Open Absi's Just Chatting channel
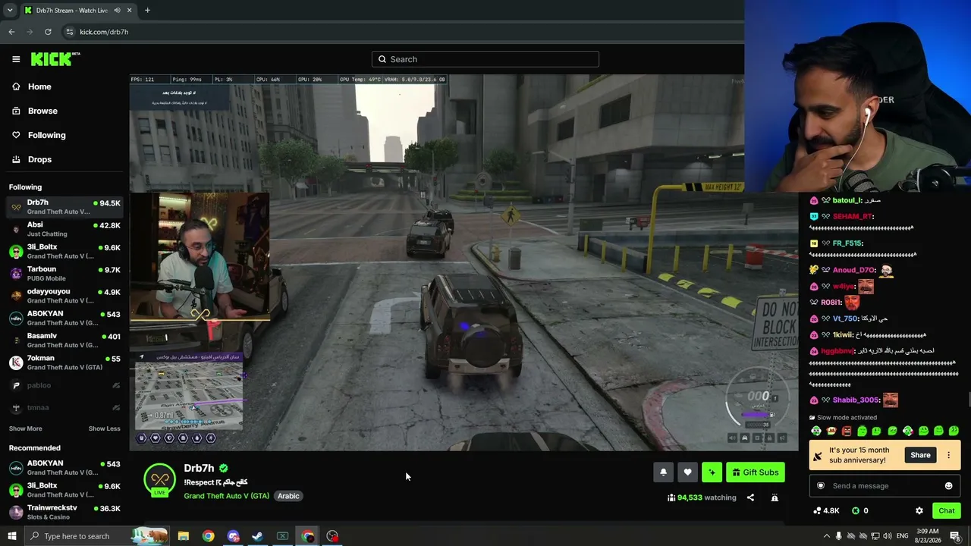Image resolution: width=971 pixels, height=546 pixels. [x=64, y=229]
